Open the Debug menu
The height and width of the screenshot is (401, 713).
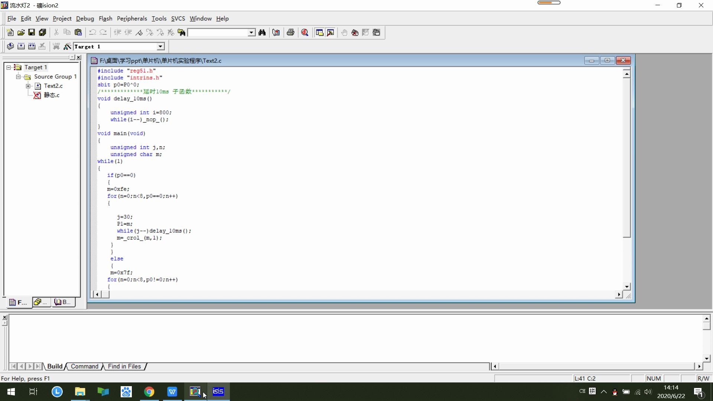(x=85, y=19)
